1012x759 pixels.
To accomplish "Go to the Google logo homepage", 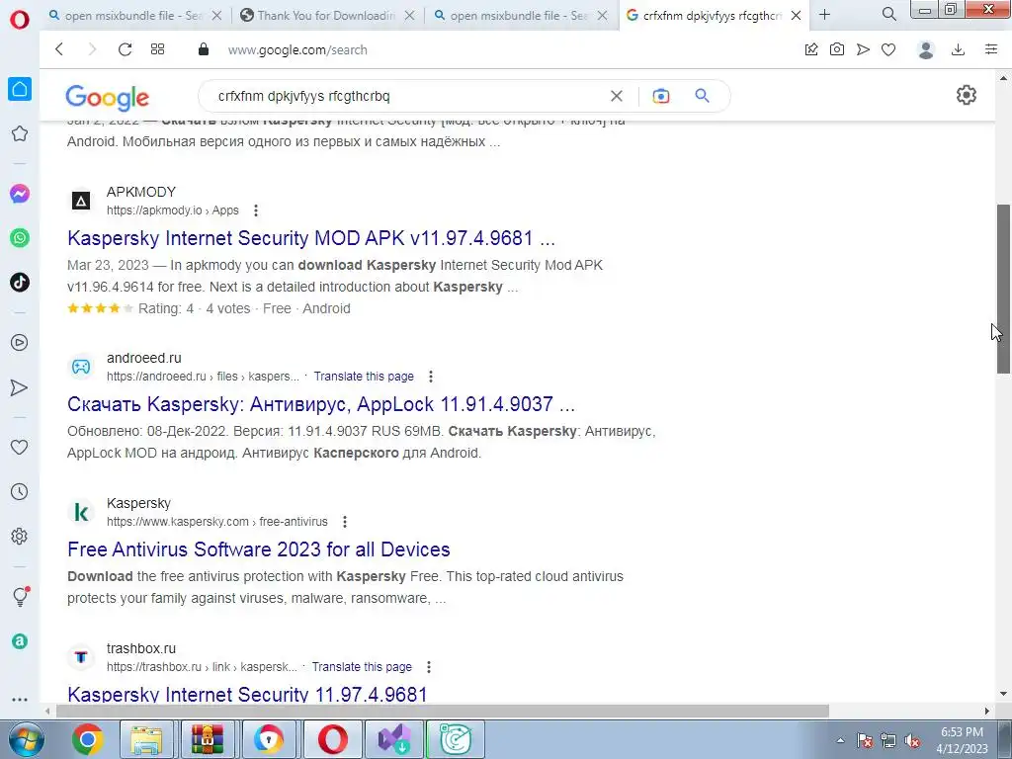I will (x=107, y=97).
